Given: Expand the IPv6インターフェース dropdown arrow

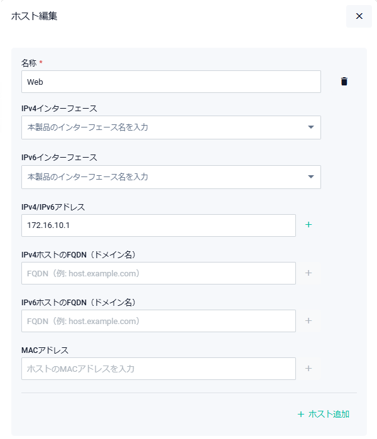Looking at the screenshot, I should click(311, 177).
